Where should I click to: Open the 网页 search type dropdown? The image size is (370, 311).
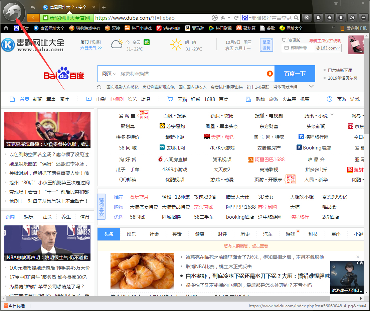[108, 73]
